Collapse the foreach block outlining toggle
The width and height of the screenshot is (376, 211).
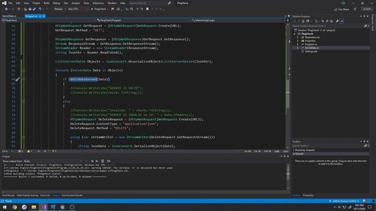pyautogui.click(x=23, y=70)
